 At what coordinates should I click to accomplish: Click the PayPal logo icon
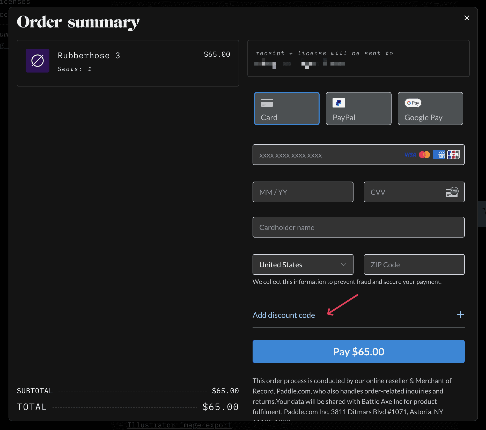[x=339, y=103]
